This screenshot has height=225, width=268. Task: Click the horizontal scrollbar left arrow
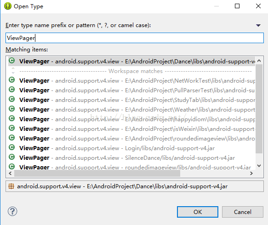tap(10, 174)
